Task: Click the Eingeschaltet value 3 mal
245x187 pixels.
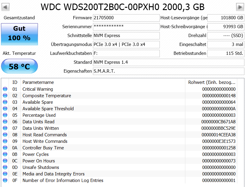Action: pos(226,45)
